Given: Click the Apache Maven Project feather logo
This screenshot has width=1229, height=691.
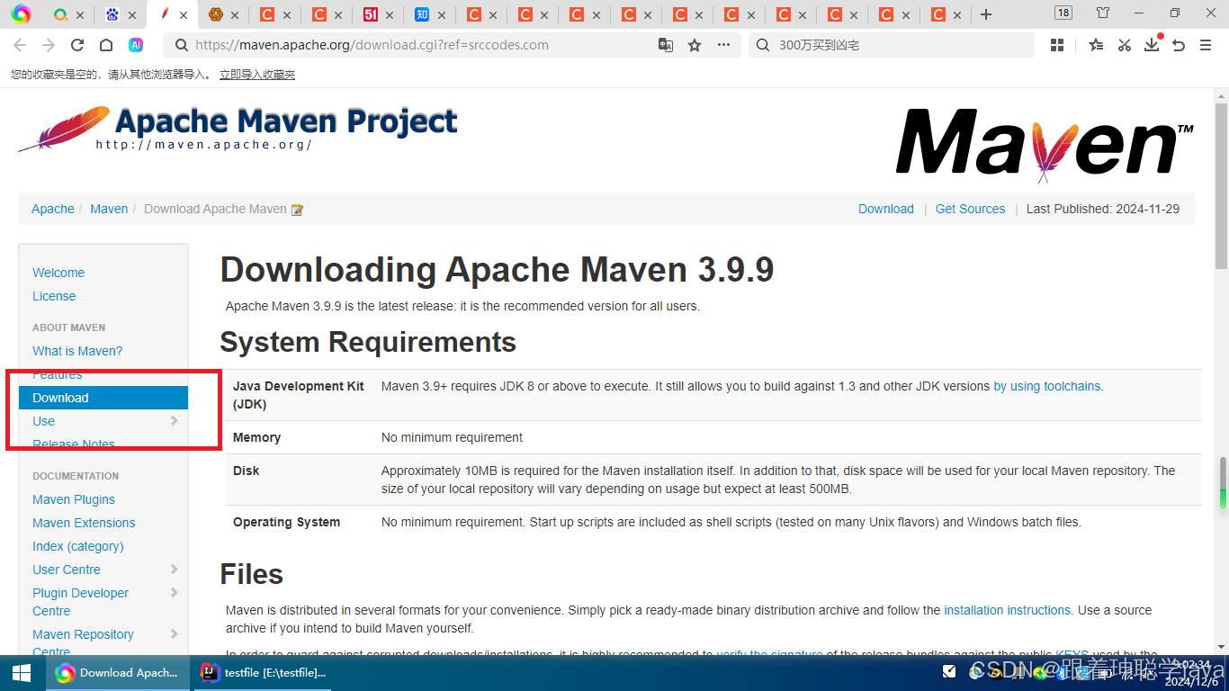Looking at the screenshot, I should (238, 130).
